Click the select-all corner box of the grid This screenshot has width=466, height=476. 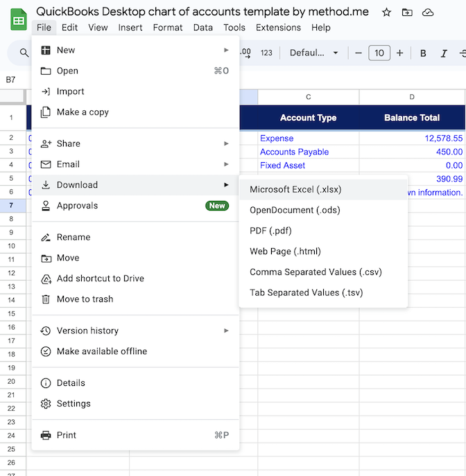click(x=12, y=96)
